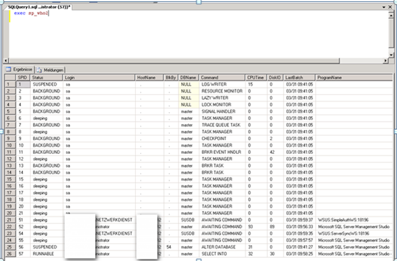The width and height of the screenshot is (397, 261).
Task: Click the DBName column header
Action: point(188,78)
